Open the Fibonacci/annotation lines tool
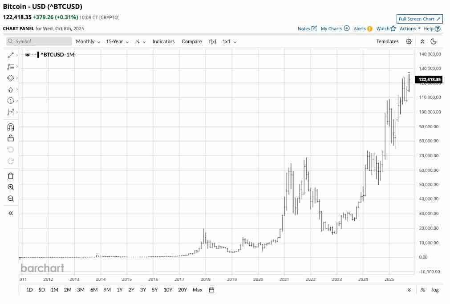This screenshot has height=304, width=450. click(x=11, y=67)
